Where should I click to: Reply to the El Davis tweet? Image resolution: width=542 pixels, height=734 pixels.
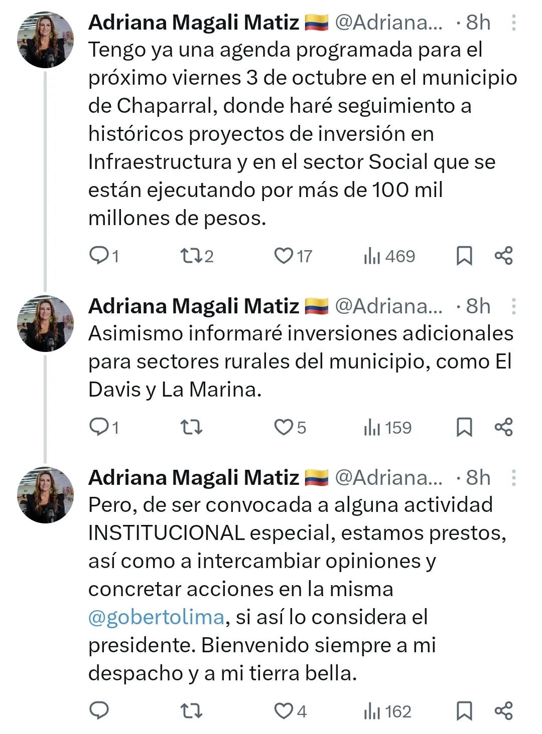coord(99,427)
